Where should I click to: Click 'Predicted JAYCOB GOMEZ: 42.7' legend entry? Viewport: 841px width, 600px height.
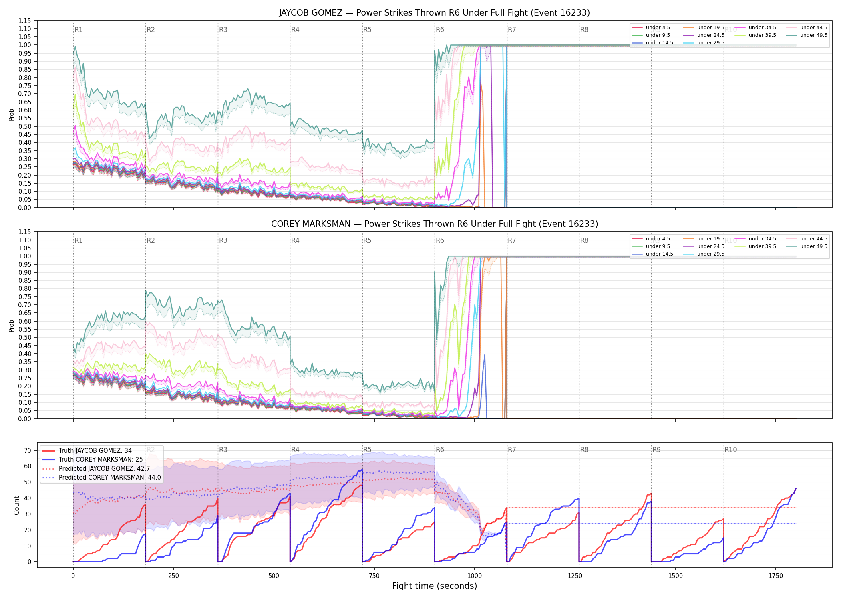(96, 469)
